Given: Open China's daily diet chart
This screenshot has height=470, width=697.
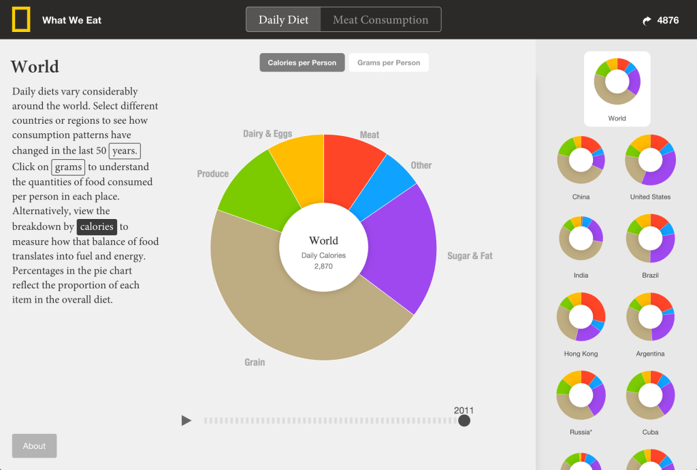Looking at the screenshot, I should tap(581, 161).
